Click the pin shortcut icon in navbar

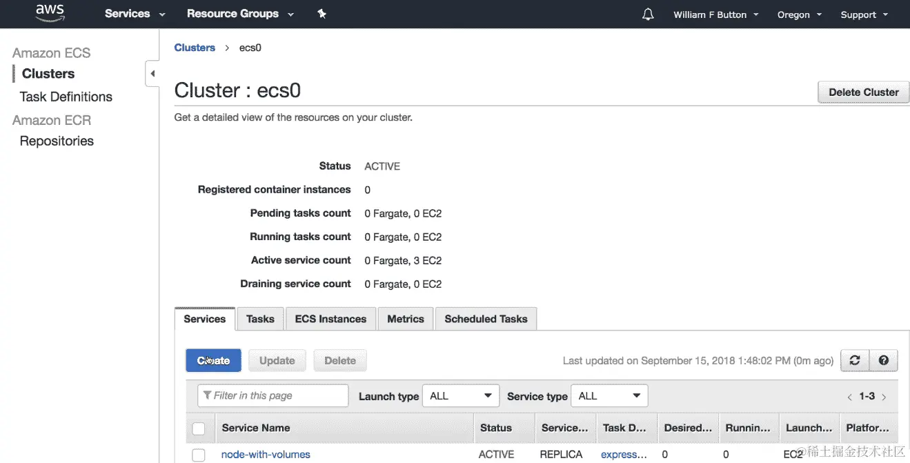[322, 14]
